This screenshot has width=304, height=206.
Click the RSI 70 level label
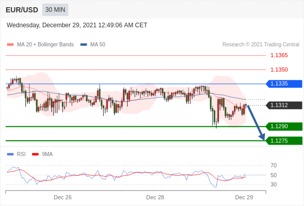click(274, 165)
